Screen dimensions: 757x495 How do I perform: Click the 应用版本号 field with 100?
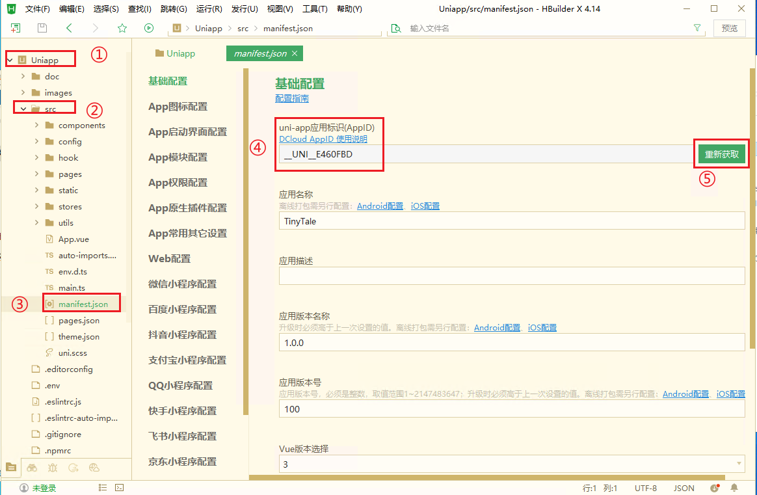[512, 409]
